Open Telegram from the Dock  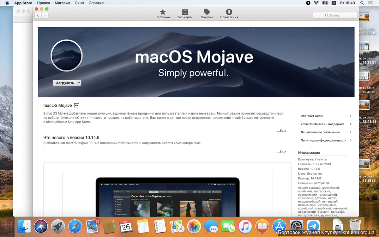313,227
